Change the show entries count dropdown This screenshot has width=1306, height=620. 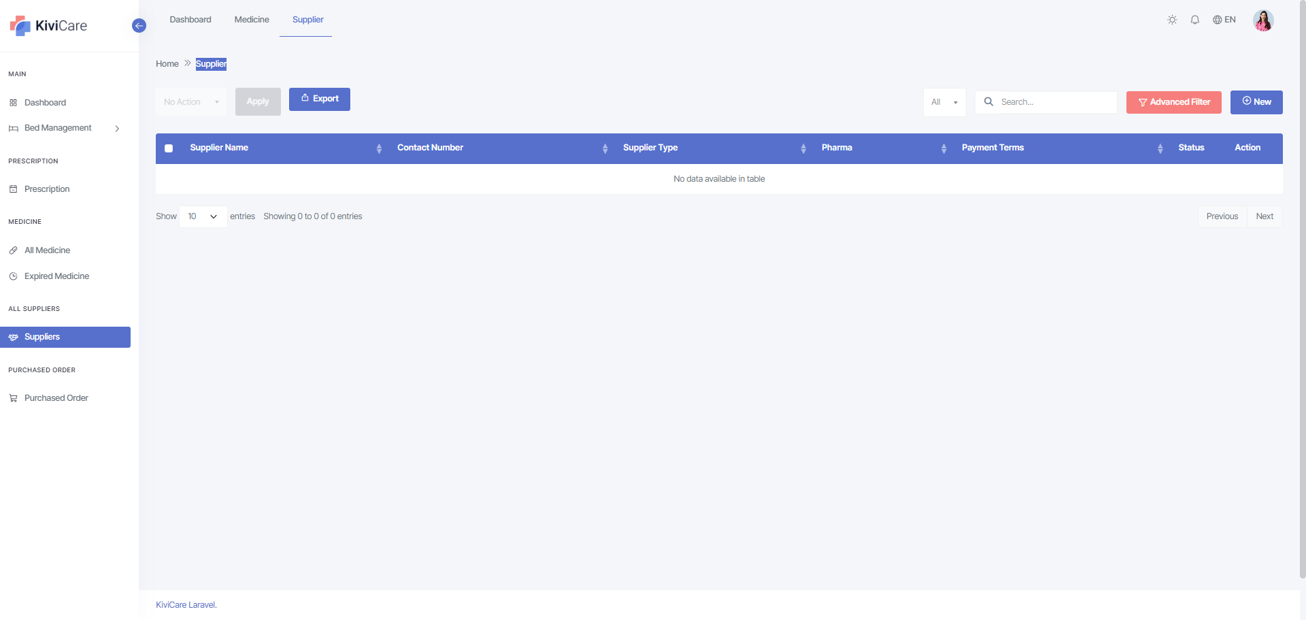click(203, 216)
